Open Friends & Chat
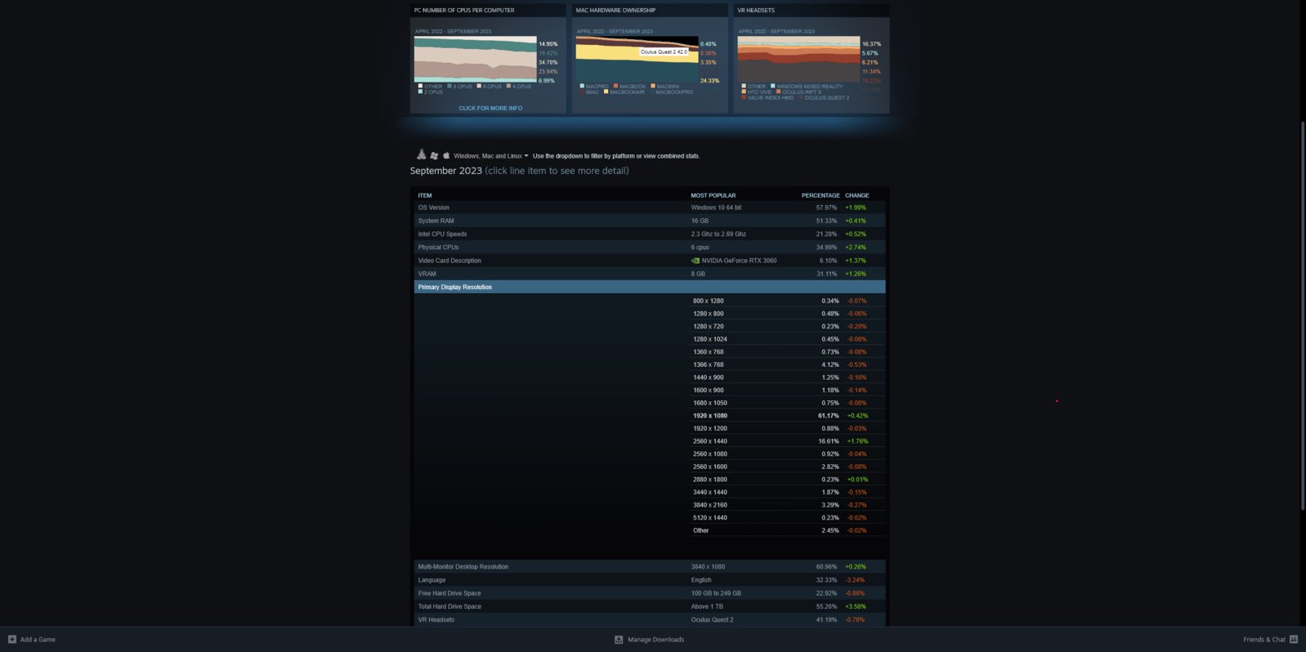This screenshot has height=652, width=1306. (x=1270, y=639)
